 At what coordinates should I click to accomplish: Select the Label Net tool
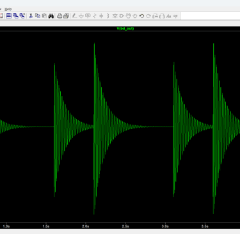[x=88, y=16]
